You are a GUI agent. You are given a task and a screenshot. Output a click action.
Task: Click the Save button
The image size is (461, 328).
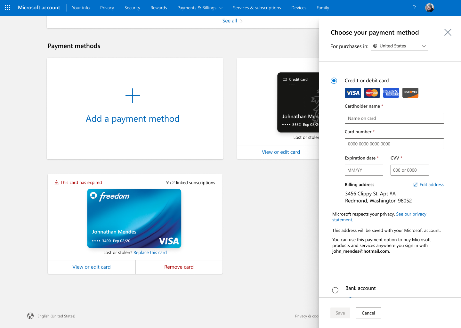340,313
